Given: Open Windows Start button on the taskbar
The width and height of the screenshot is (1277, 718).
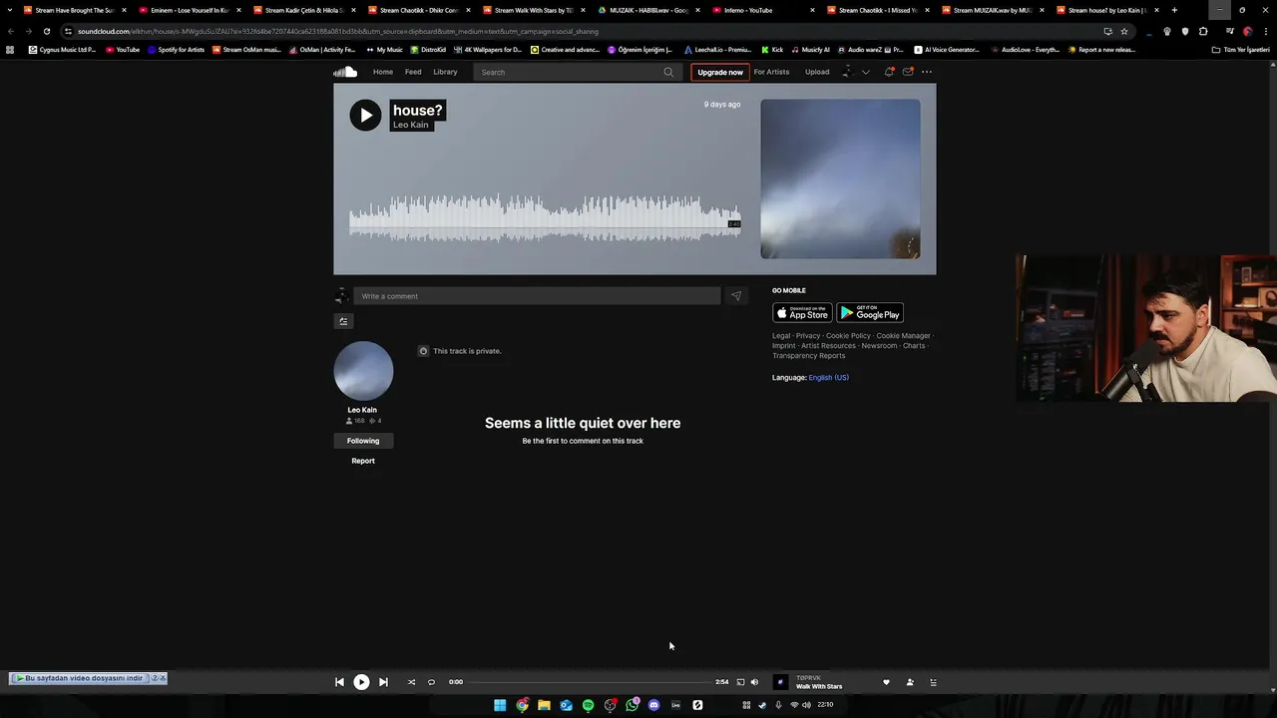Looking at the screenshot, I should (x=500, y=705).
